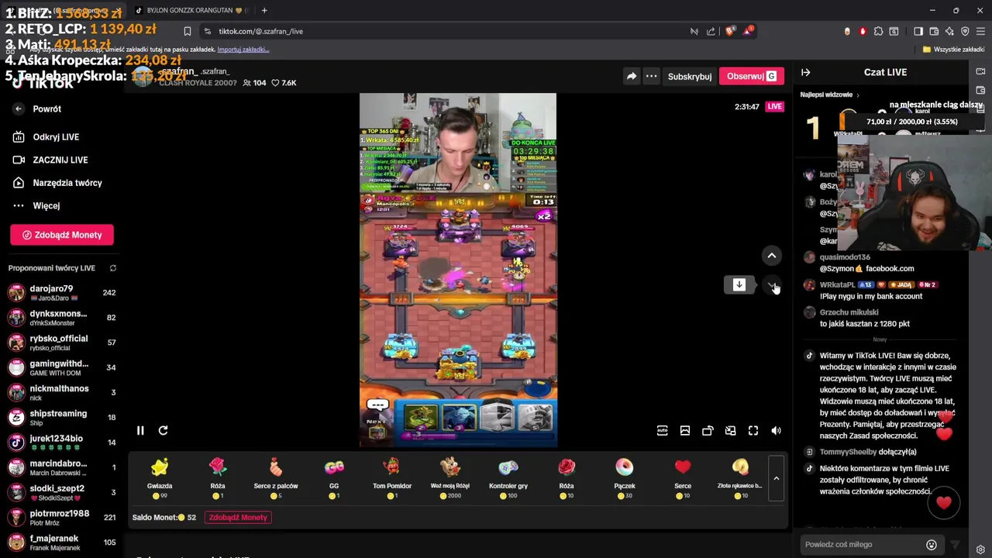Send the Pączek donut gift
Viewport: 992px width, 558px height.
(625, 478)
